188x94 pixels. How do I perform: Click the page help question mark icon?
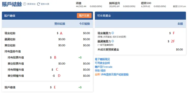(25, 4)
